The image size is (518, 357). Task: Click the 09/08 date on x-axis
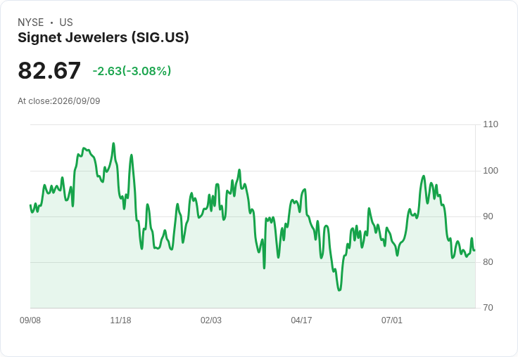[x=30, y=320]
